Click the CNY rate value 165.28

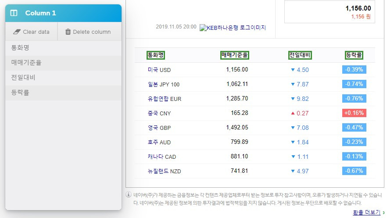[x=240, y=113]
